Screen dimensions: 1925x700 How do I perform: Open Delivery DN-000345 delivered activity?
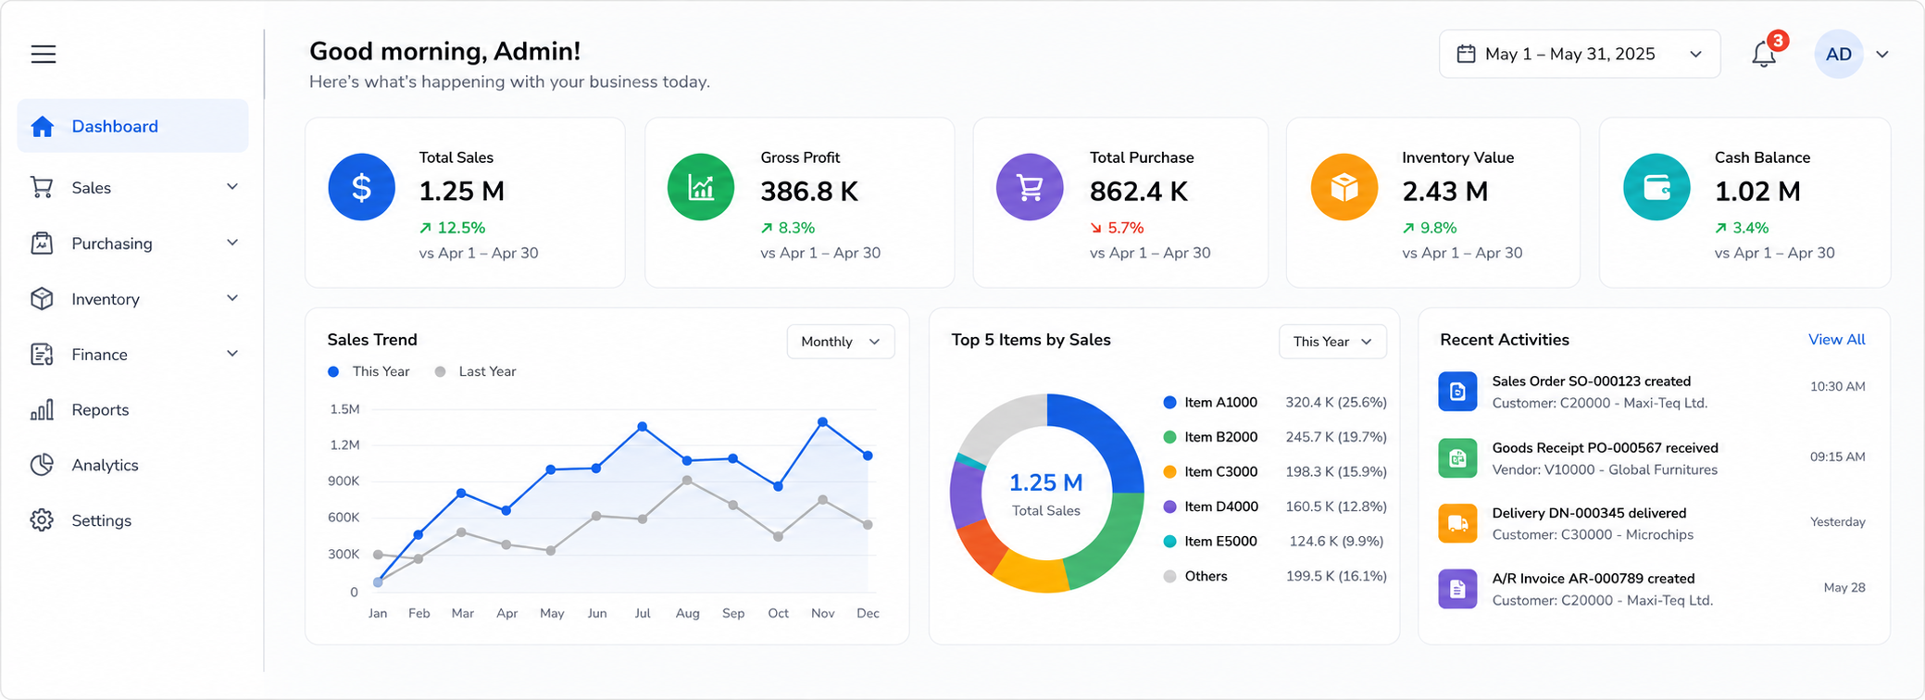1652,523
